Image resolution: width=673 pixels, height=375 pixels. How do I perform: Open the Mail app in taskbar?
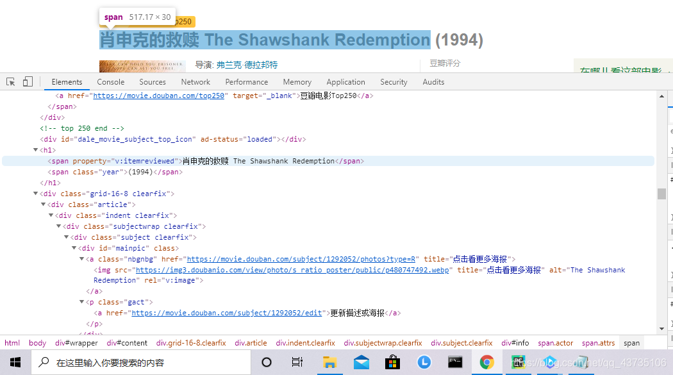pos(361,363)
